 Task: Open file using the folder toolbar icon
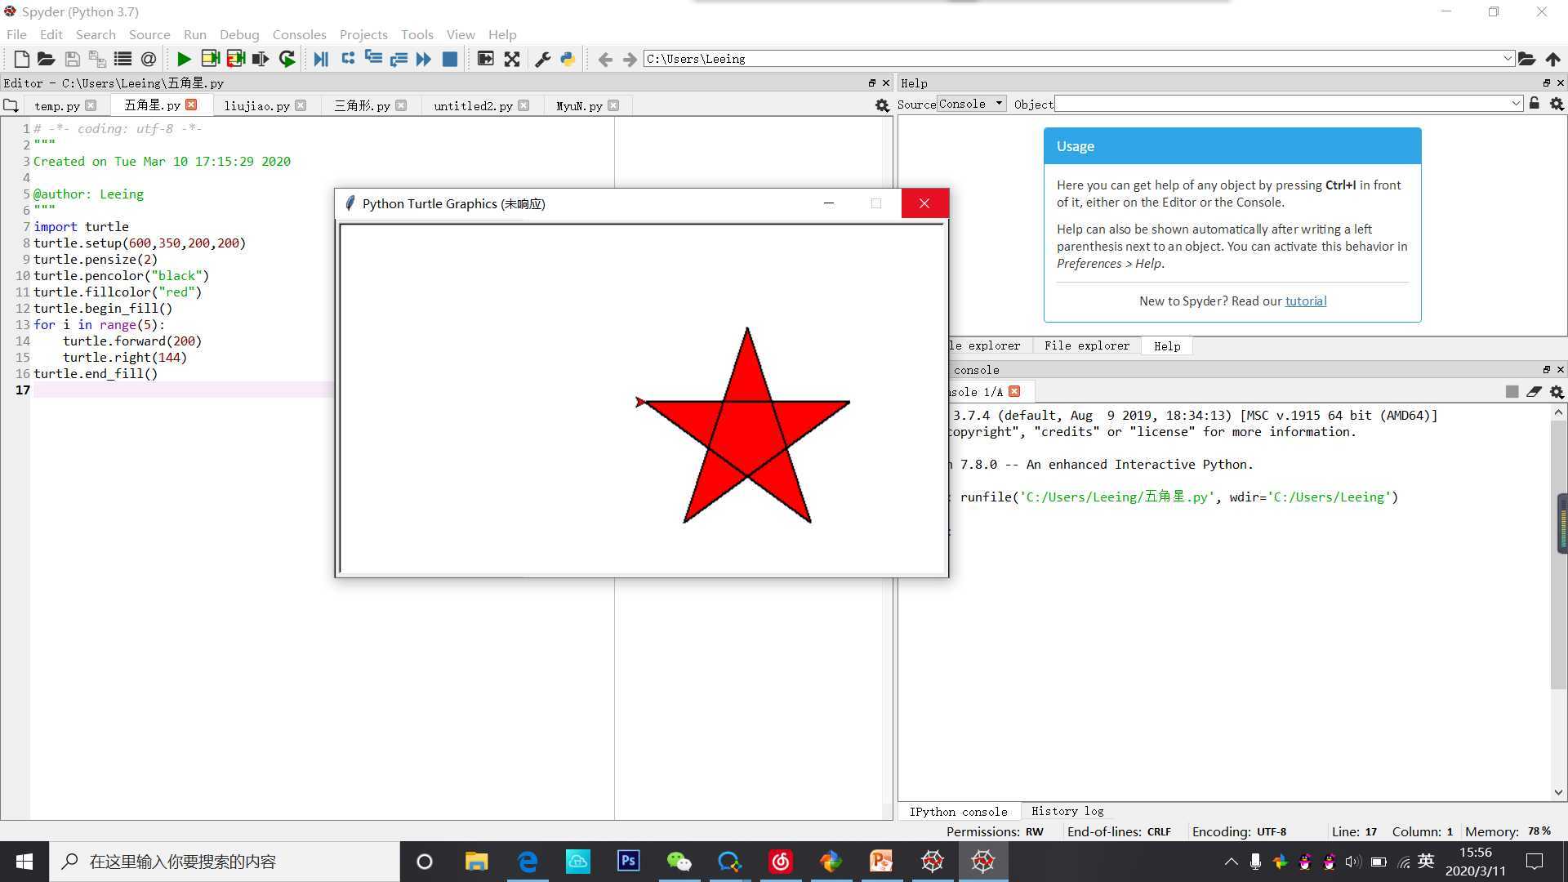pyautogui.click(x=47, y=59)
